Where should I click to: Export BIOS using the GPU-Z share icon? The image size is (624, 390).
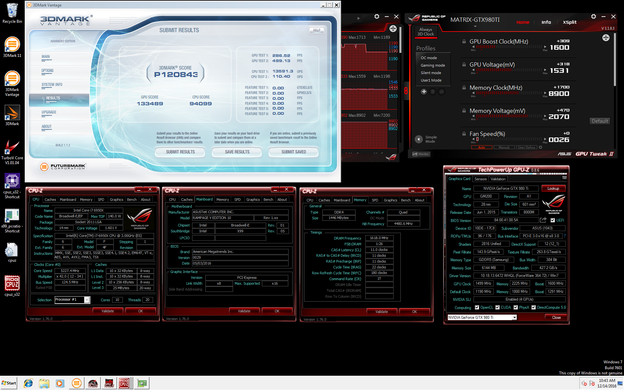(543, 220)
